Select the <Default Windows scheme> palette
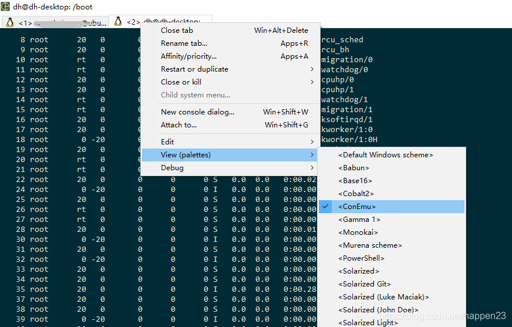The height and width of the screenshot is (327, 512). coord(392,155)
